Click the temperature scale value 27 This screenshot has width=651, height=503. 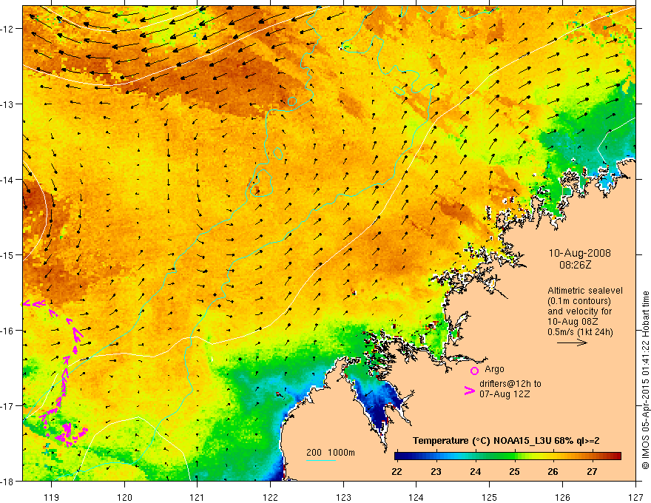[x=592, y=471]
